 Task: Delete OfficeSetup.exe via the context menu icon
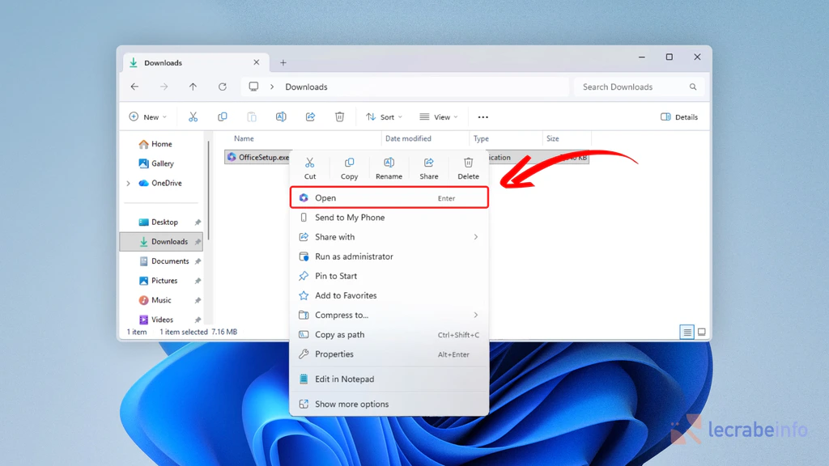[468, 167]
